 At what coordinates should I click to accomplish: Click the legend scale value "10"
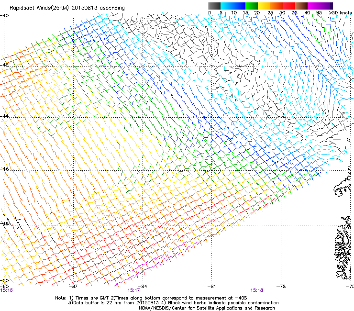pos(234,12)
